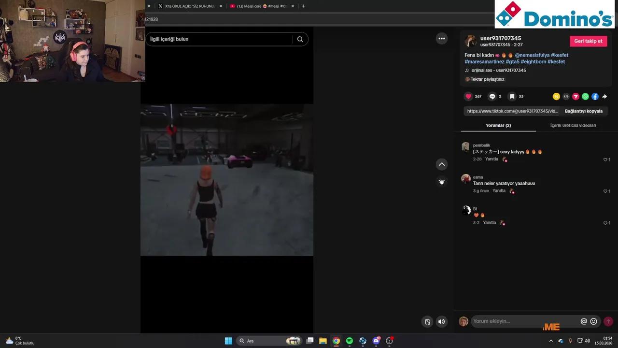Viewport: 618px width, 348px height.
Task: Open the three-dots menu above the video
Action: click(441, 39)
